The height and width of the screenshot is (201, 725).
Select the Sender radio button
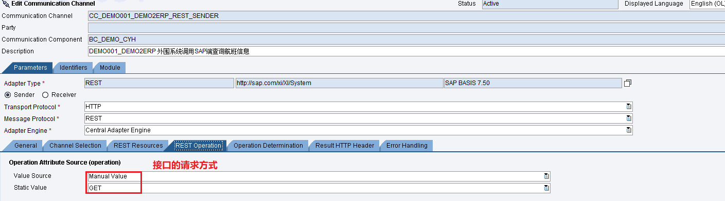point(8,95)
